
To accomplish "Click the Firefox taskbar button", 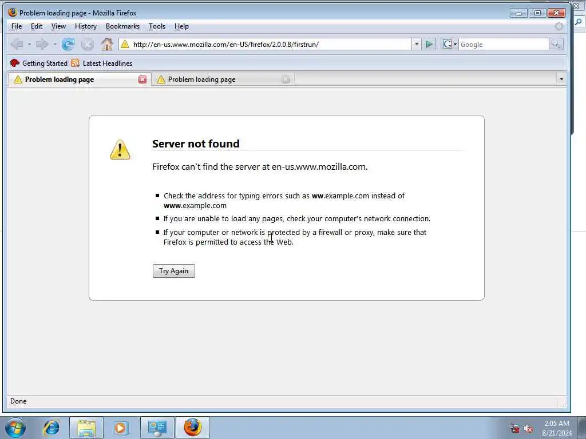I will [192, 428].
